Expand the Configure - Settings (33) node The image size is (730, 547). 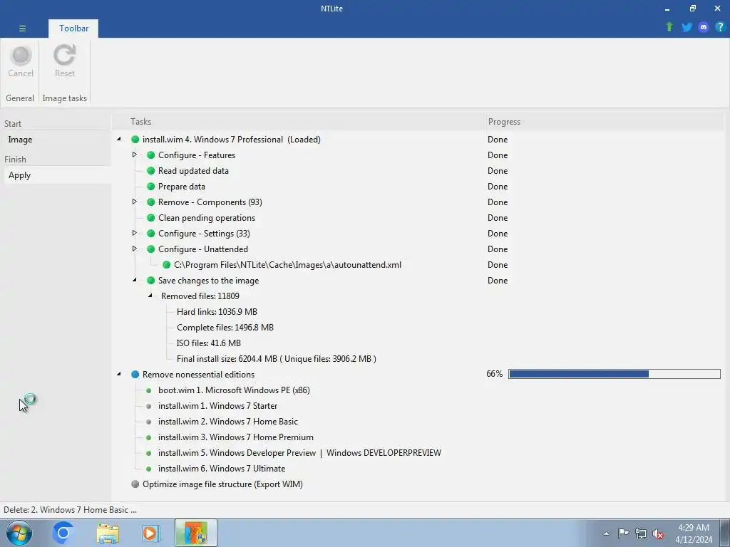pos(135,233)
